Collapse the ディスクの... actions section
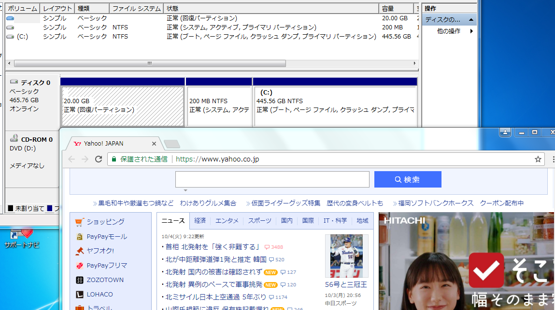Image resolution: width=555 pixels, height=310 pixels. click(x=471, y=20)
